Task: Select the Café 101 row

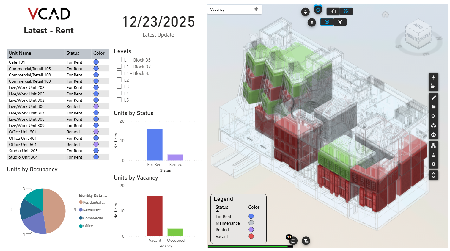Action: pyautogui.click(x=58, y=62)
